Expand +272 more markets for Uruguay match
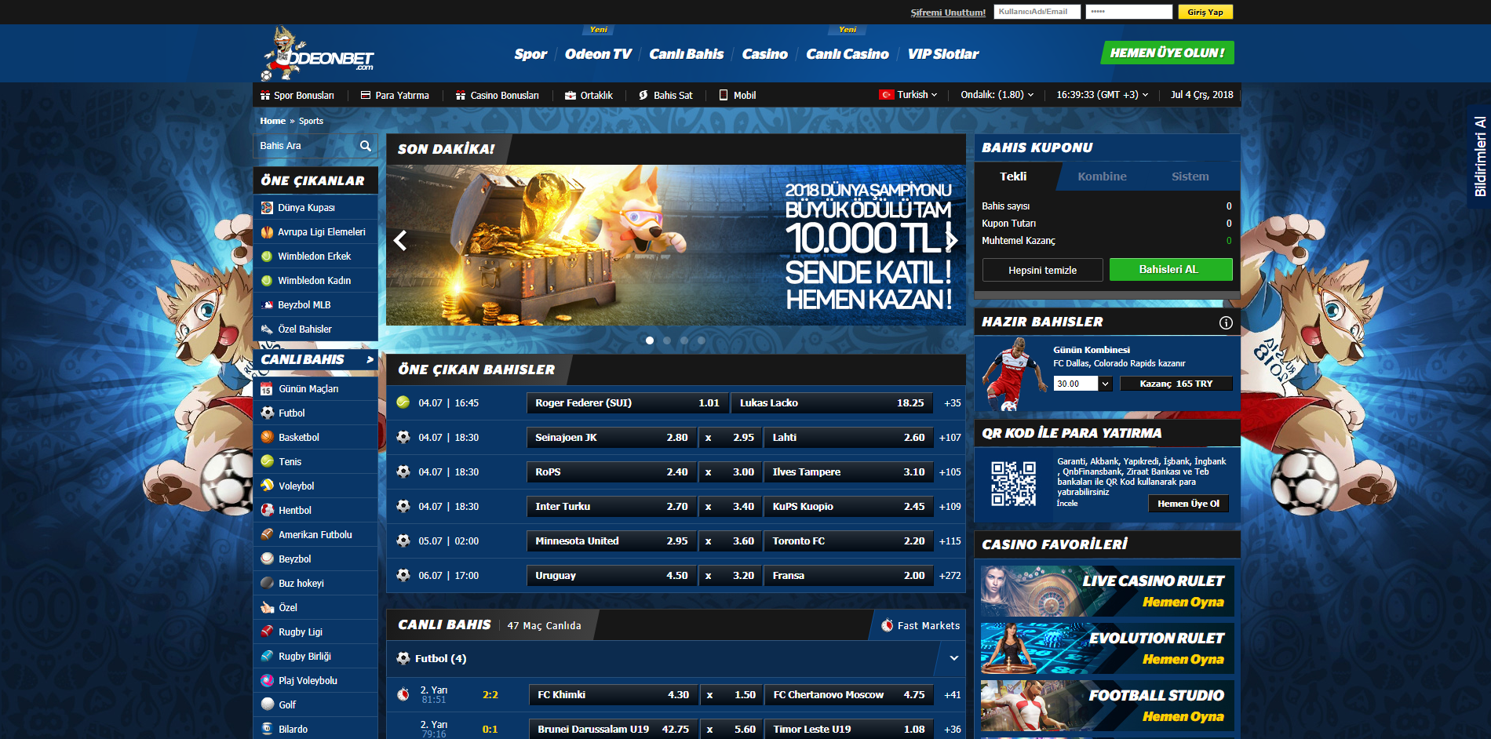The image size is (1491, 739). 950,576
